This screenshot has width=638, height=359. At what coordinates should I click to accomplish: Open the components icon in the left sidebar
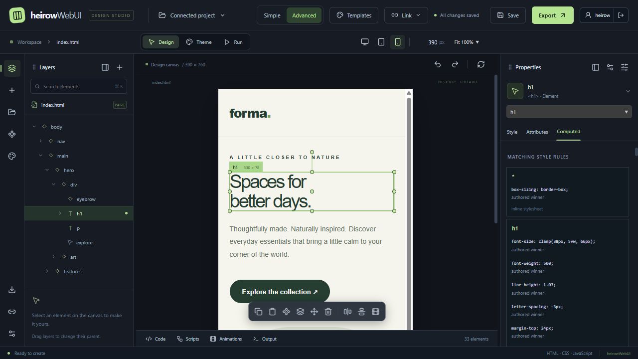coord(12,134)
